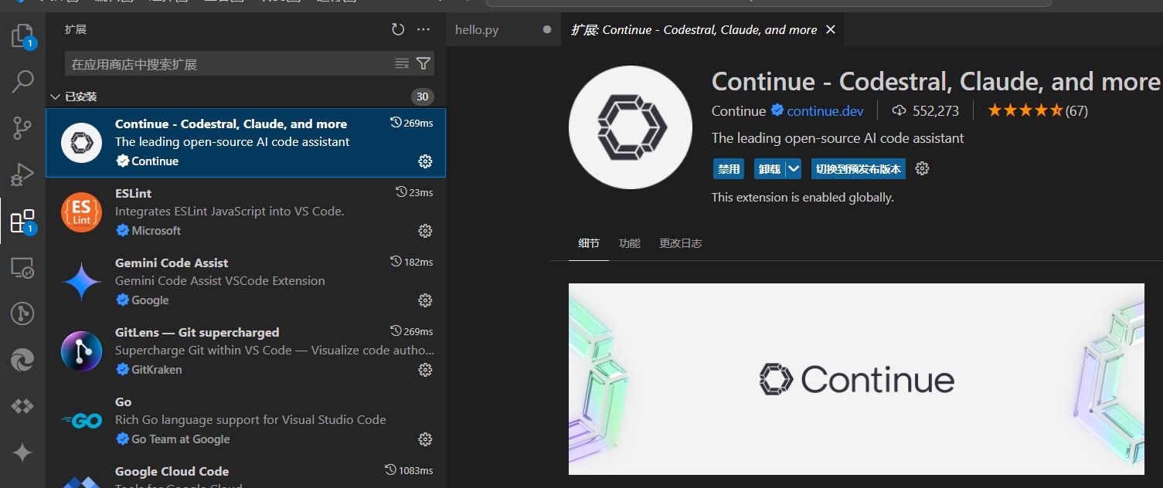Click the Continue banner image

856,379
